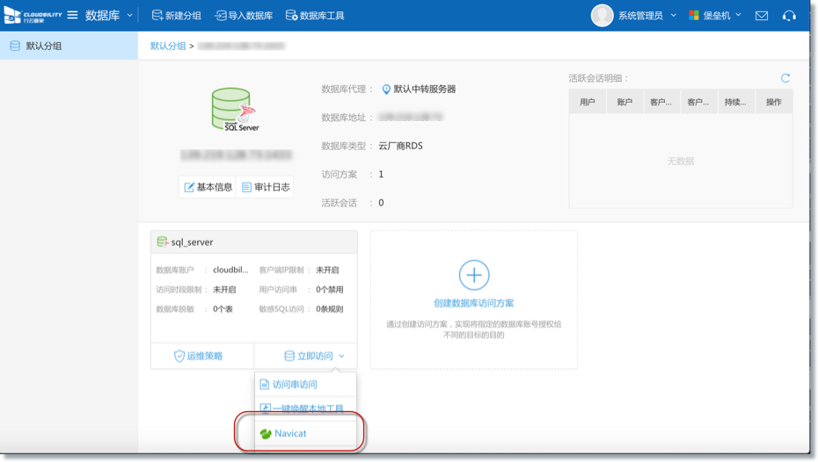
Task: Click the hamburger menu icon beside the logo
Action: tap(72, 16)
